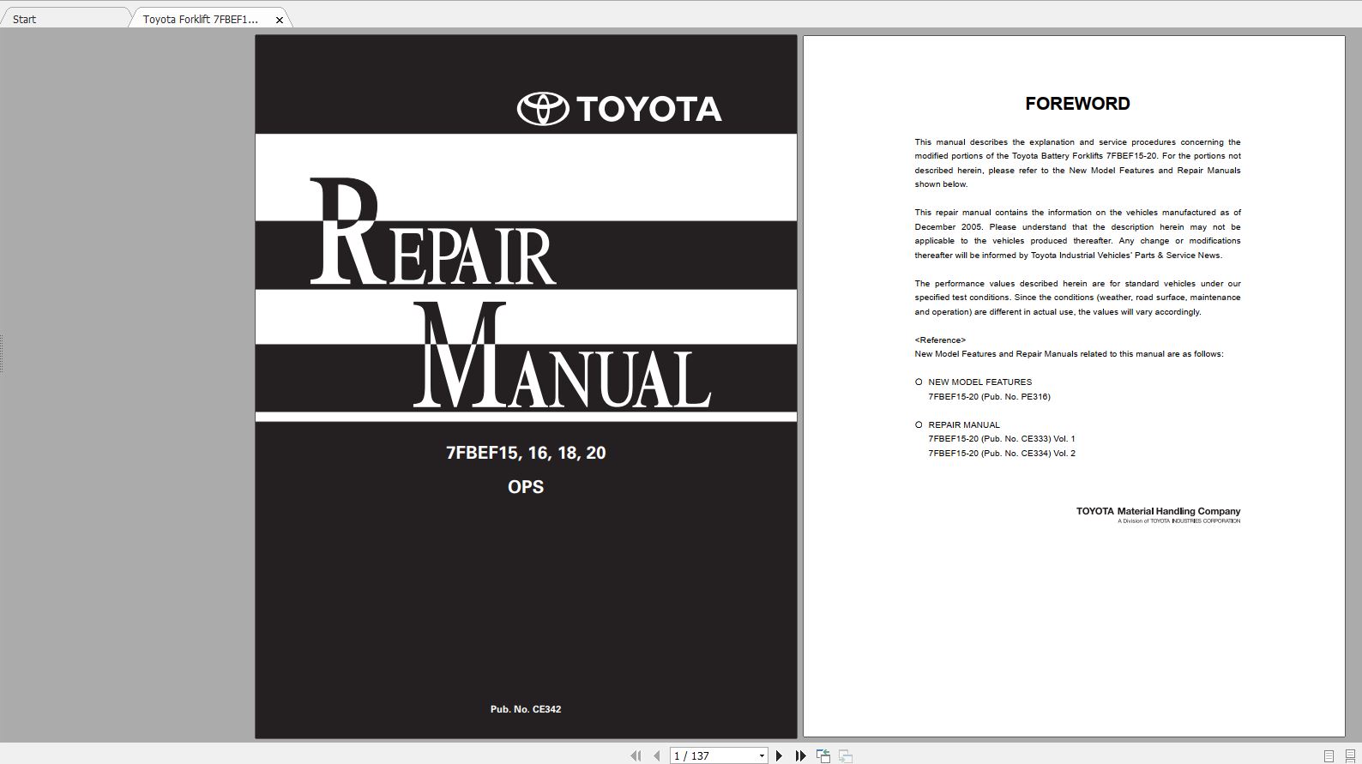Image resolution: width=1362 pixels, height=764 pixels.
Task: Close the Toyota Forklift document tab
Action: (280, 20)
